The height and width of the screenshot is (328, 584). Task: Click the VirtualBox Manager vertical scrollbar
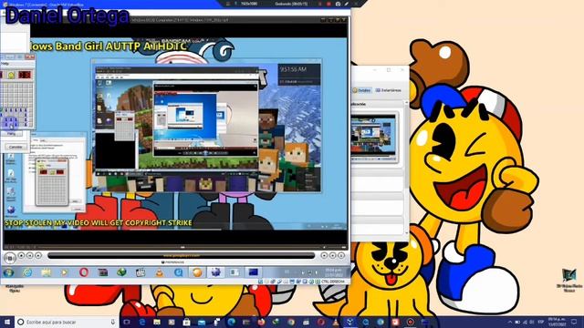[406, 167]
